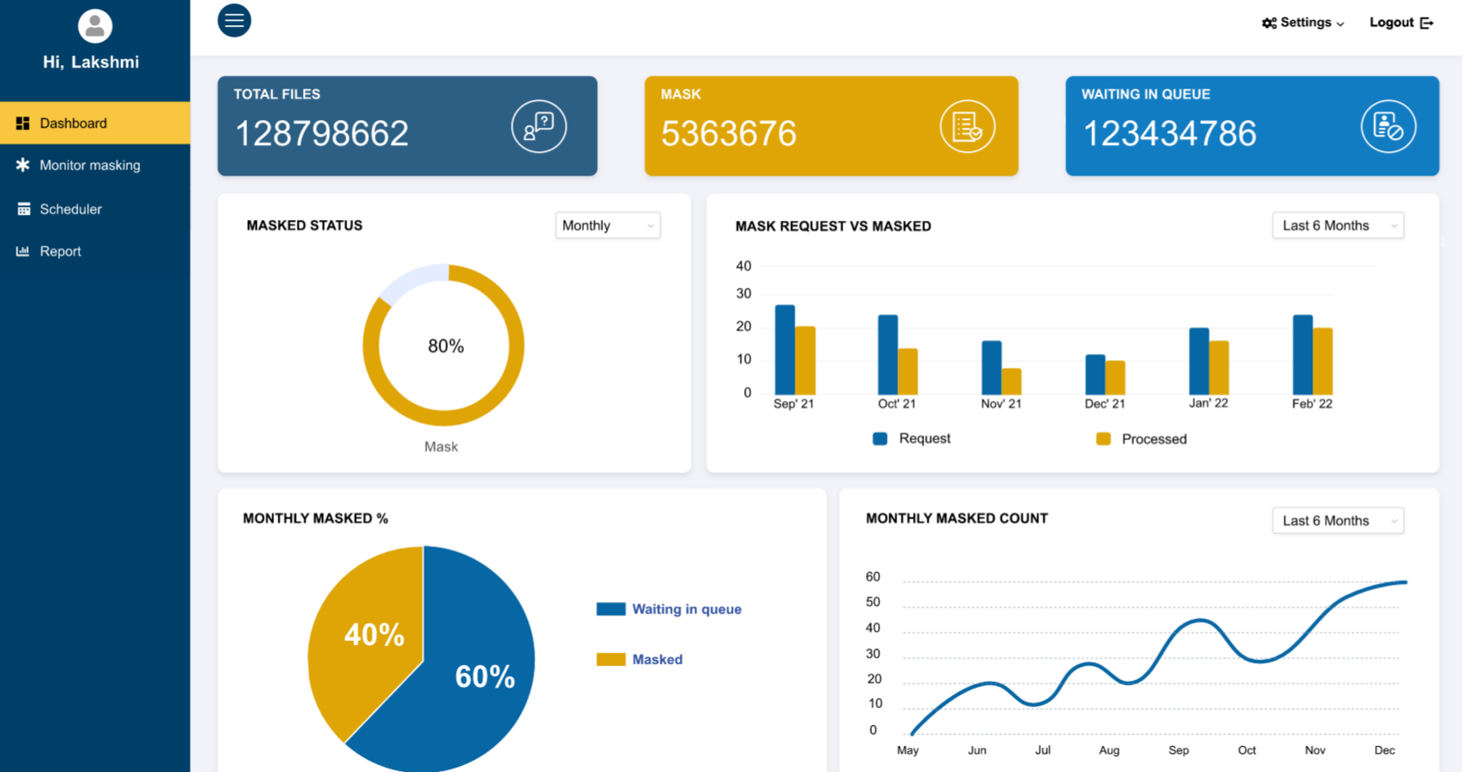Toggle Waiting in queue pie legend
This screenshot has width=1462, height=772.
click(x=669, y=609)
